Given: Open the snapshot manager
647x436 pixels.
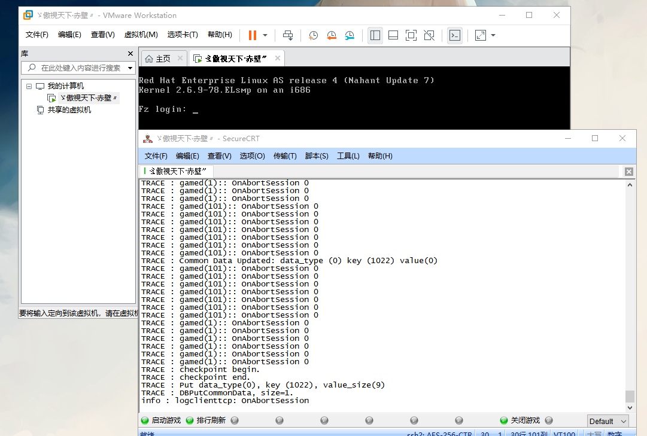Looking at the screenshot, I should coord(350,35).
